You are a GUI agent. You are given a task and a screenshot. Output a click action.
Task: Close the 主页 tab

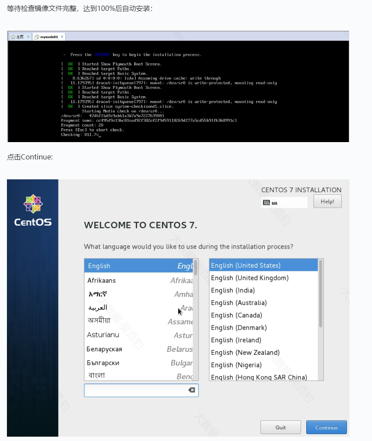pyautogui.click(x=28, y=36)
